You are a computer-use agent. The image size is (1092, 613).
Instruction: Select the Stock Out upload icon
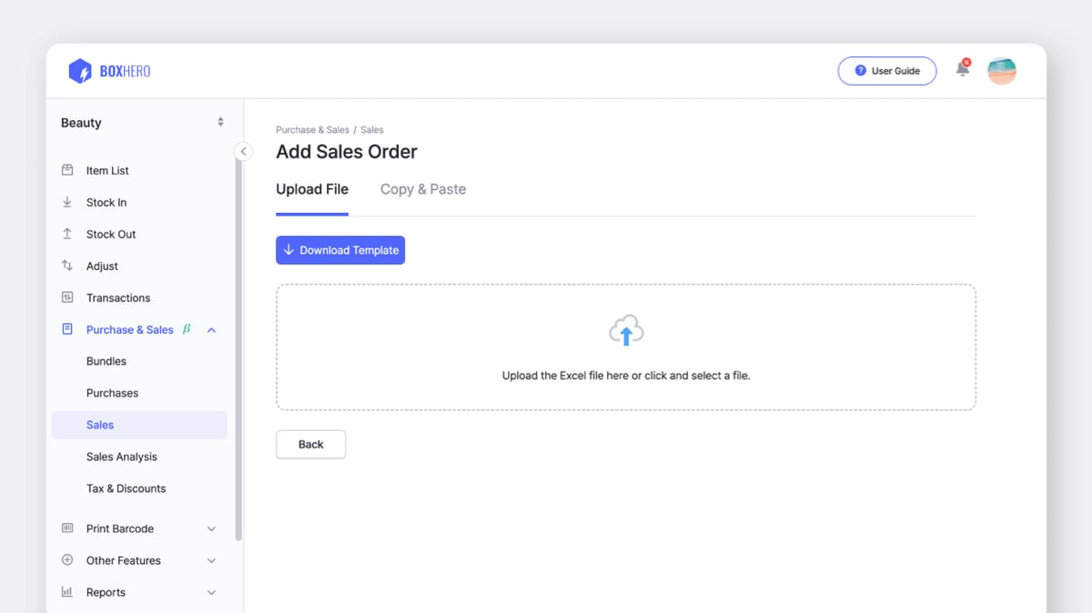[67, 234]
